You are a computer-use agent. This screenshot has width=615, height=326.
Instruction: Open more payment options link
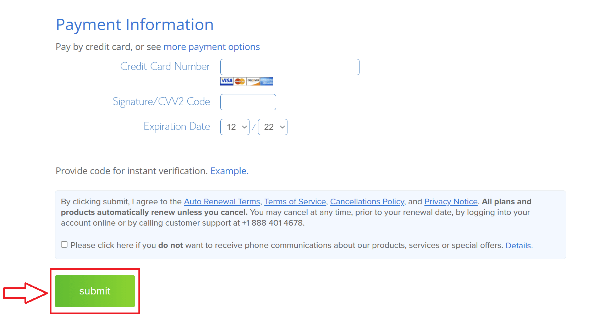212,47
